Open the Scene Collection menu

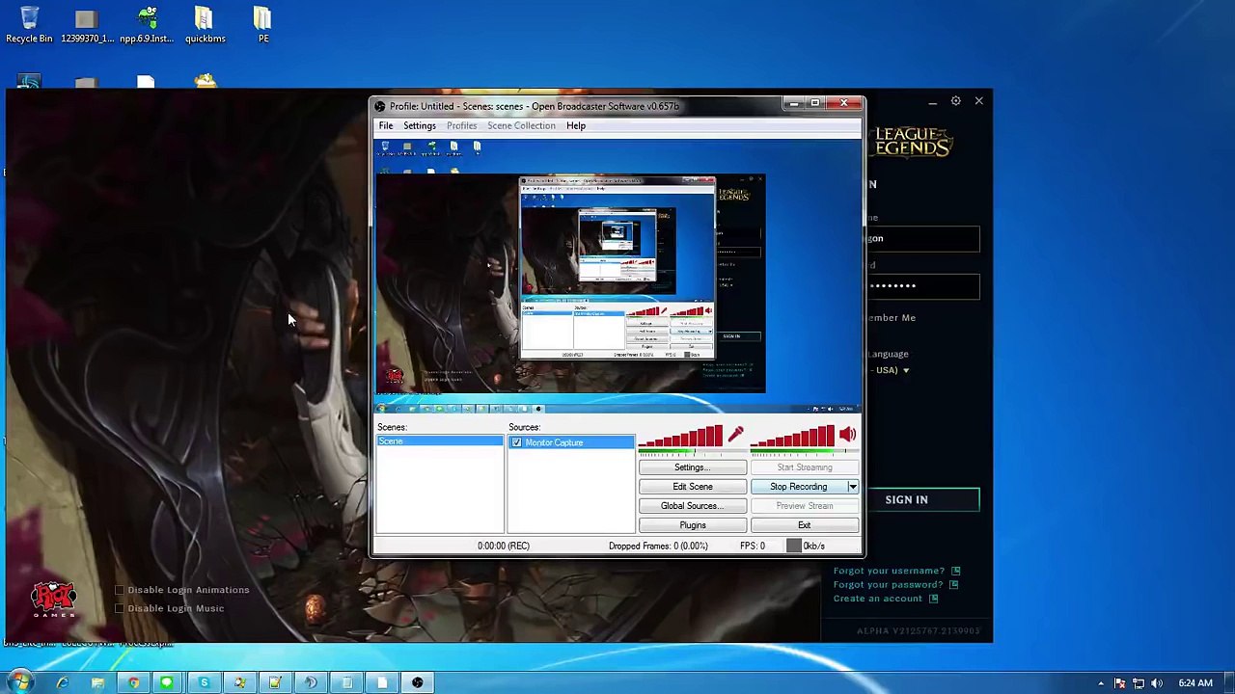click(521, 125)
